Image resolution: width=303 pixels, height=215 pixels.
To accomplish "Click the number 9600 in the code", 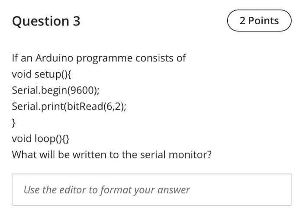I will coord(82,90).
